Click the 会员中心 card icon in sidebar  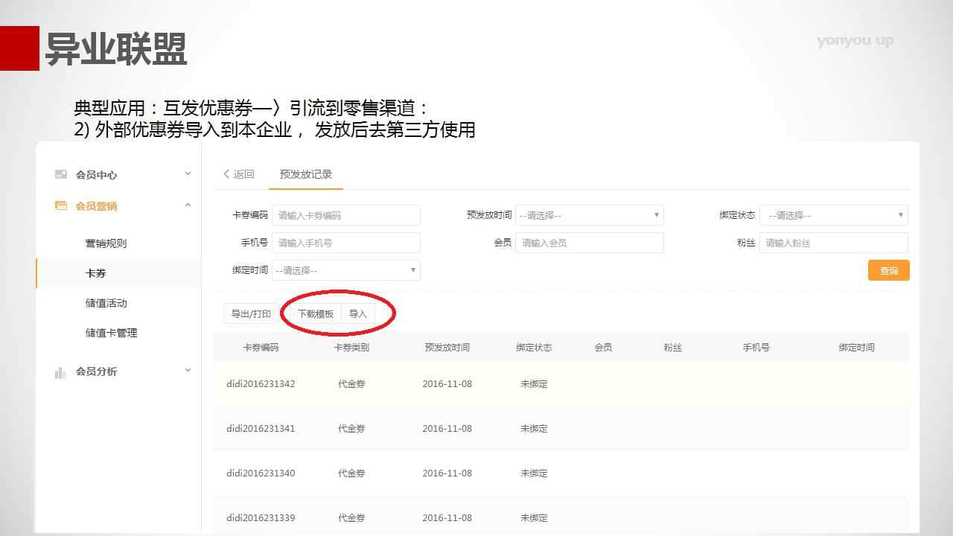click(61, 174)
